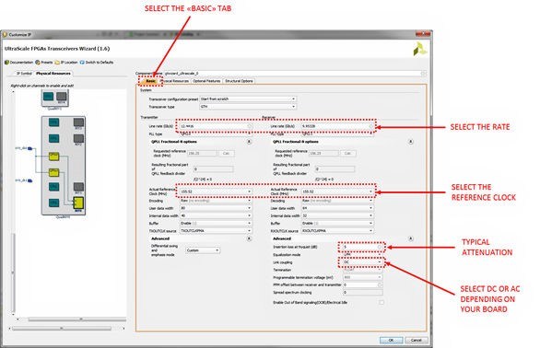Click receiver Line rate input field
Screen dimensions: 540x348
[337, 126]
